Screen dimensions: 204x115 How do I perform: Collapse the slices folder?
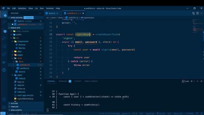tap(14, 61)
